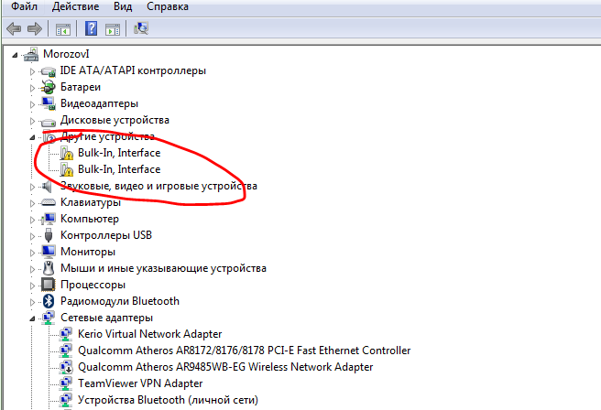The height and width of the screenshot is (410, 601).
Task: Click network icon beside Сетевые адаптеры
Action: click(49, 318)
